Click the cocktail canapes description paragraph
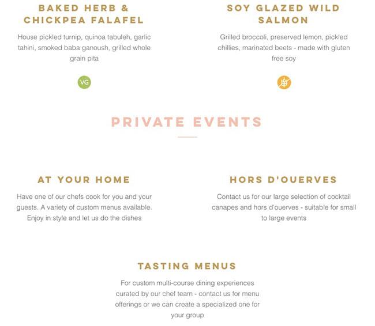Screen dimensions: 375x326 283,207
